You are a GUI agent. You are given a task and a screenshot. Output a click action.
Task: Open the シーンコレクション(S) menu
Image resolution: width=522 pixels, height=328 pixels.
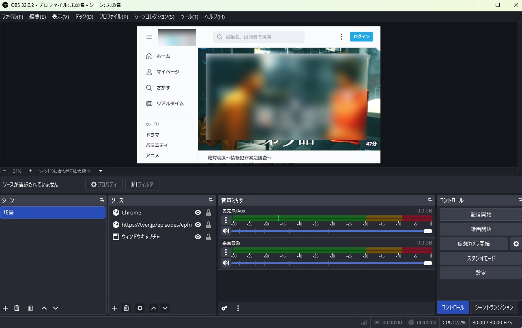(154, 17)
